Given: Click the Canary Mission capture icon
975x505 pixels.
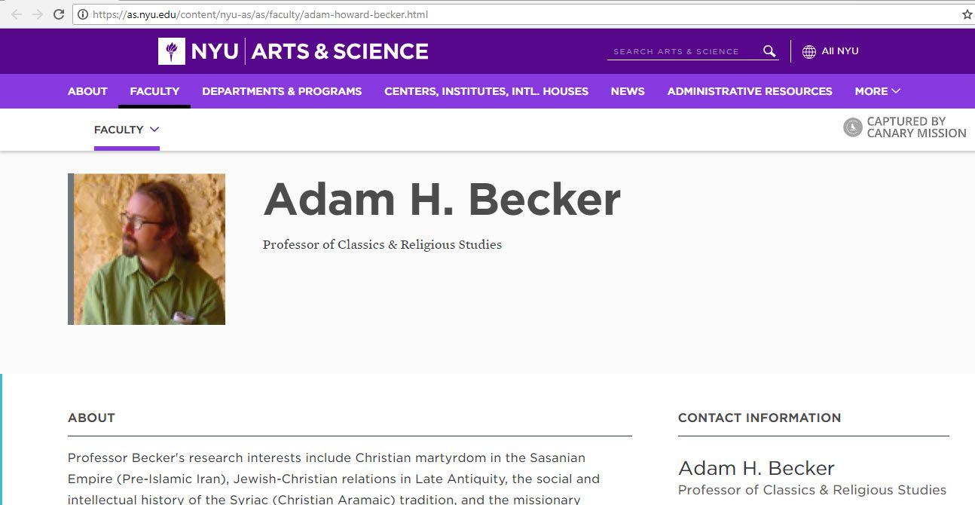Looking at the screenshot, I should (852, 127).
